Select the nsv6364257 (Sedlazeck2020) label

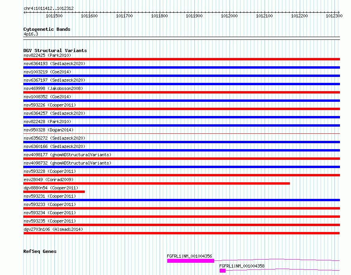click(54, 113)
